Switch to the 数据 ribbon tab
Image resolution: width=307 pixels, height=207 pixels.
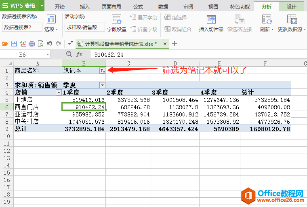[163, 6]
